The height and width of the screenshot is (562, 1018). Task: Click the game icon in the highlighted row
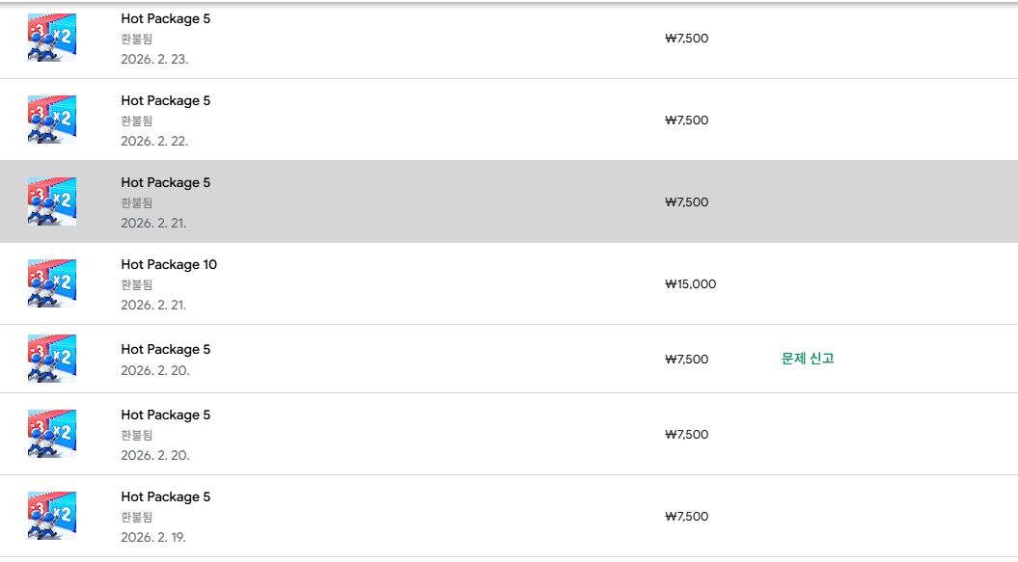pyautogui.click(x=52, y=201)
